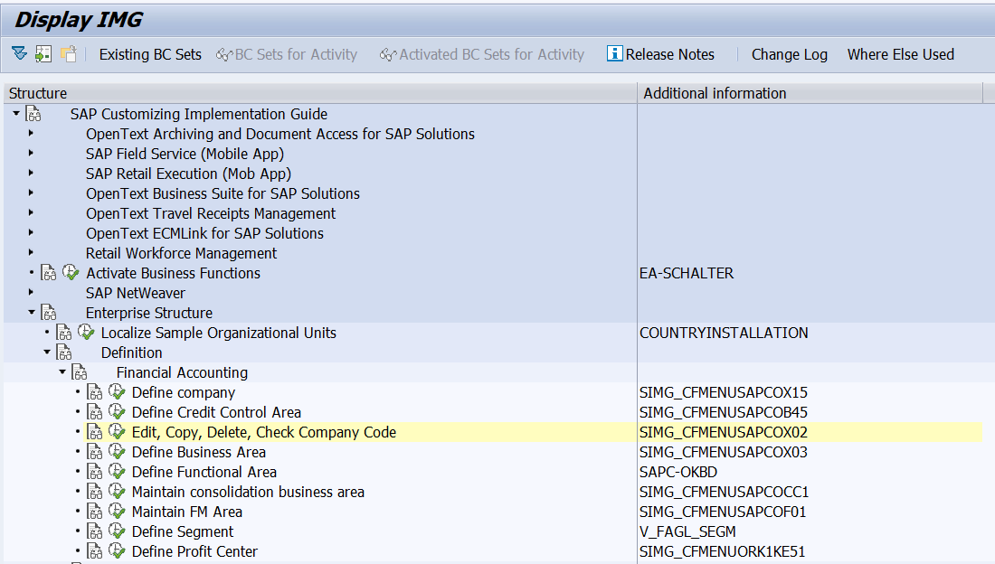Execute Localize Sample Organizational Units activity icon
This screenshot has height=564, width=995.
tap(86, 333)
